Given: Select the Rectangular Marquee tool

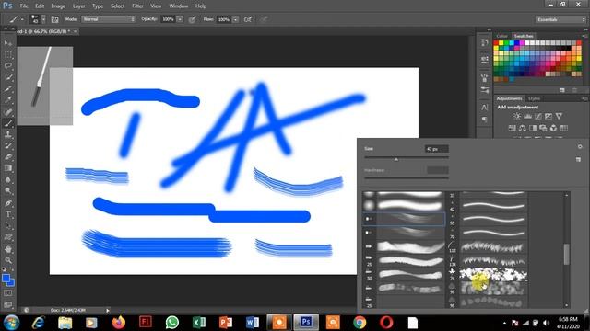Looking at the screenshot, I should coord(8,55).
